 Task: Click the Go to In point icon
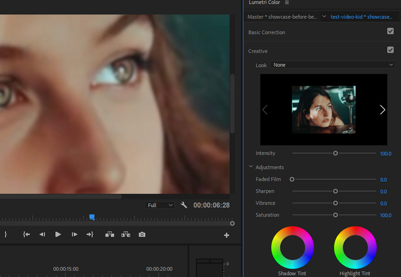pyautogui.click(x=26, y=234)
